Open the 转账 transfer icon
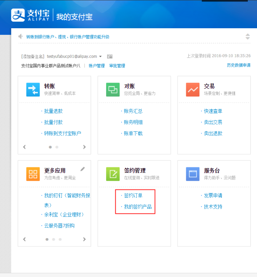257x277 pixels. pos(33,90)
